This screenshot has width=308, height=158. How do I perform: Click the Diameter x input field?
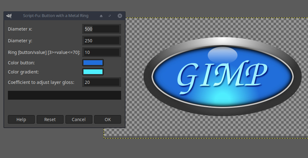tap(102, 29)
